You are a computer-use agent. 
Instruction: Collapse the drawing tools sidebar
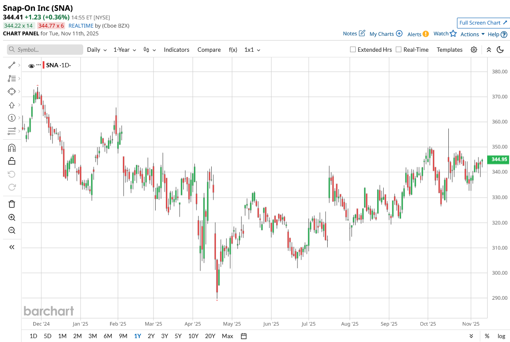click(x=12, y=247)
